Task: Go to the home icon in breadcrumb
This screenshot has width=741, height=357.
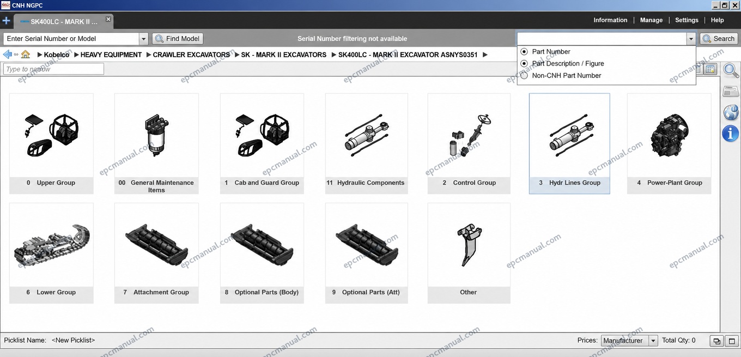Action: 25,55
